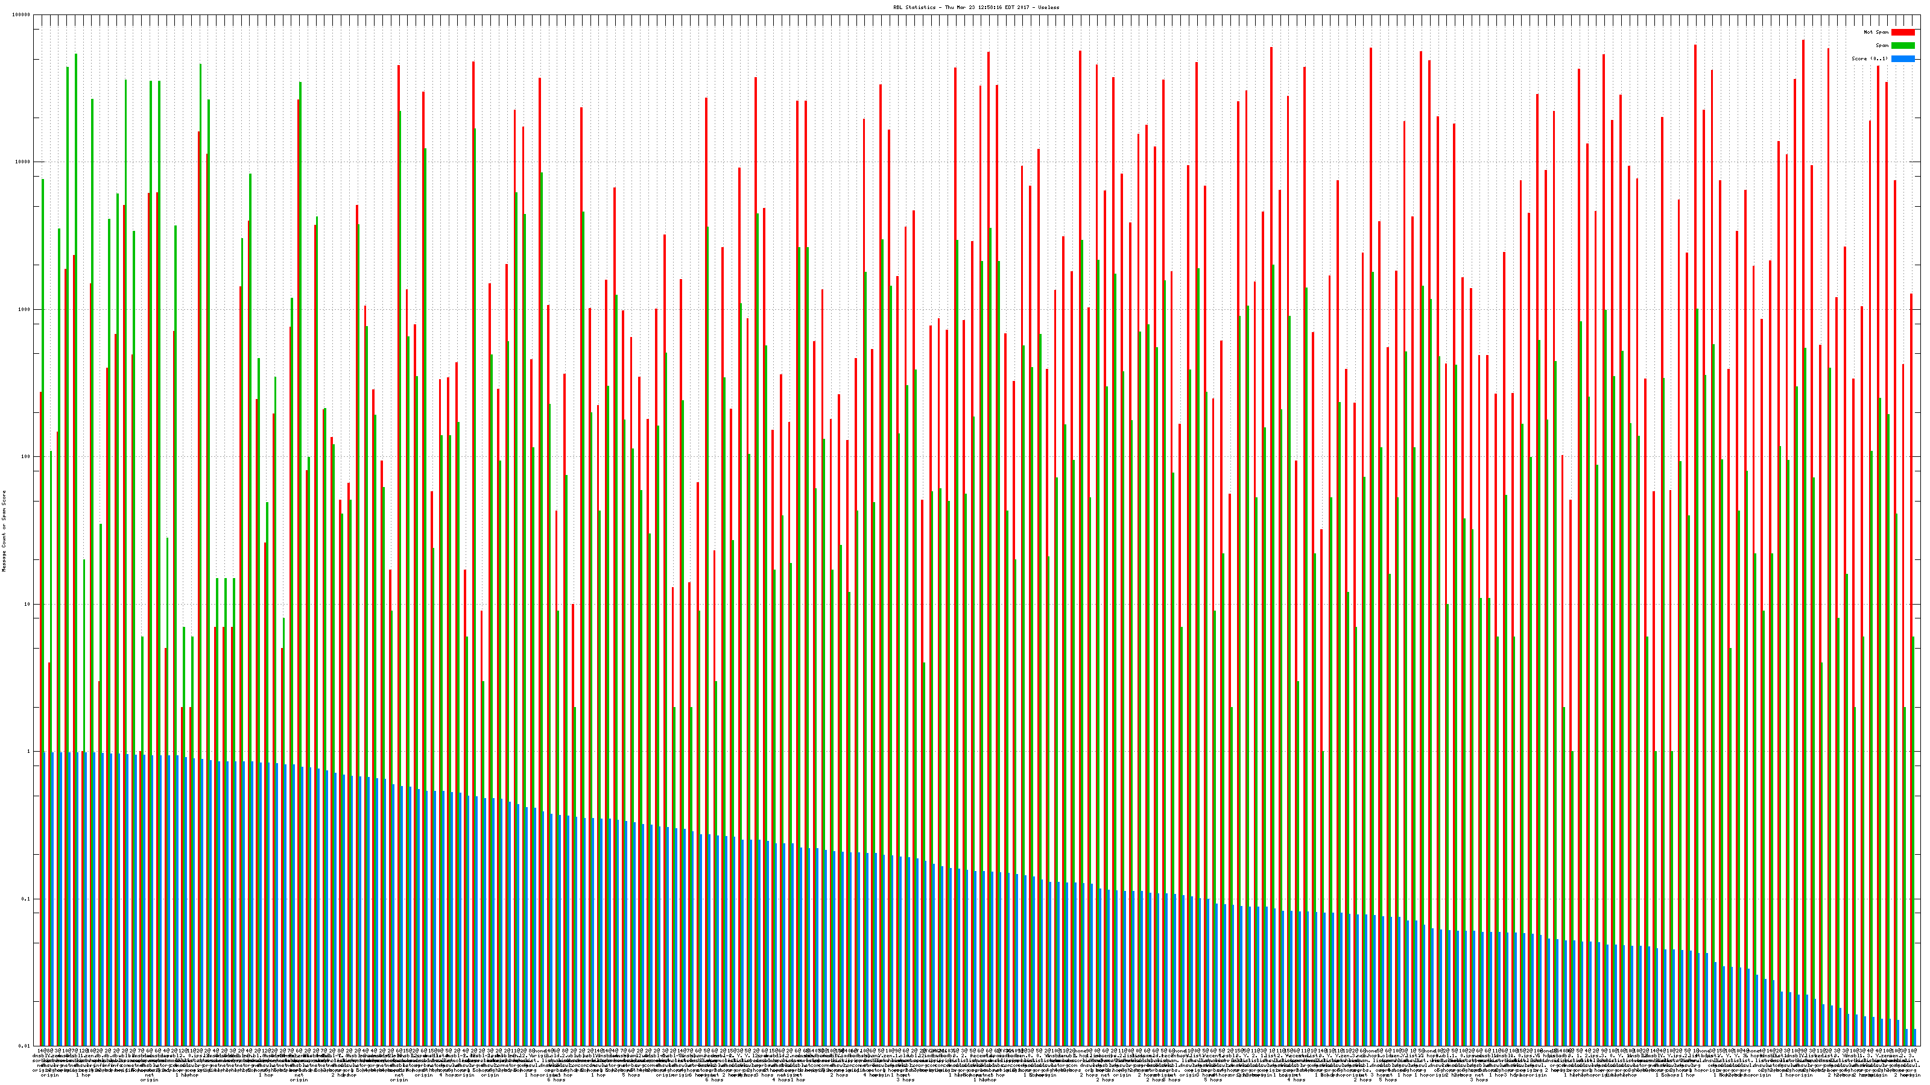Click the word "Useless" in the title

tap(1048, 7)
